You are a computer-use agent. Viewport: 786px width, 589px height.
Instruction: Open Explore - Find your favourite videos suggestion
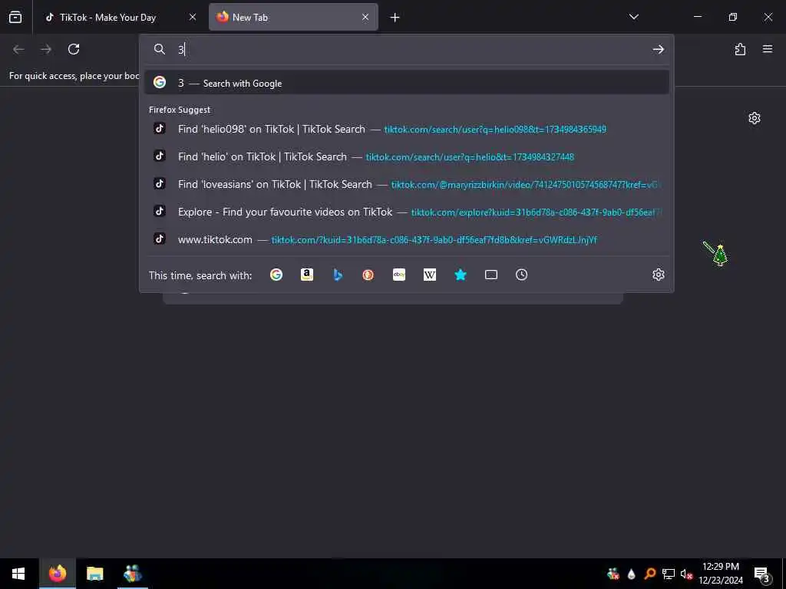point(407,212)
